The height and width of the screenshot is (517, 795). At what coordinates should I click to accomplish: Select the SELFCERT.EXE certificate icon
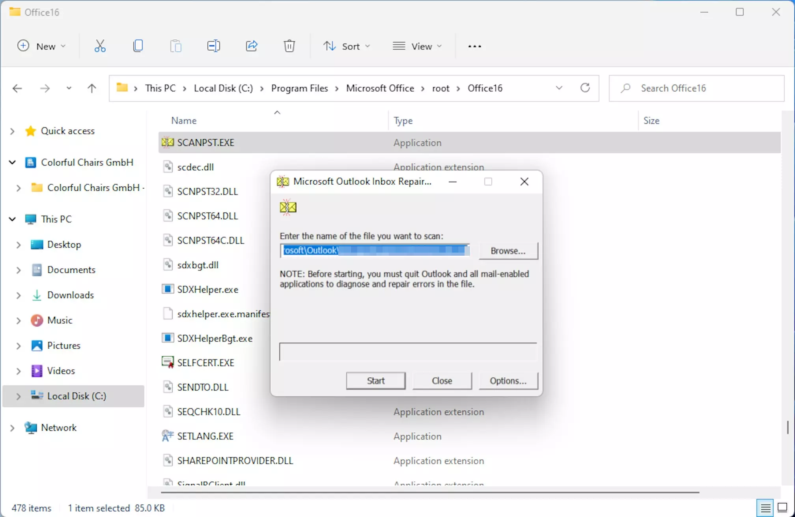point(168,362)
